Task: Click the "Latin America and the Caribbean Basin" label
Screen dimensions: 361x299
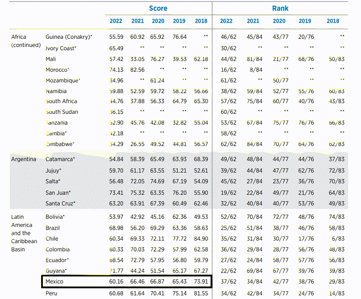Action: tap(24, 233)
